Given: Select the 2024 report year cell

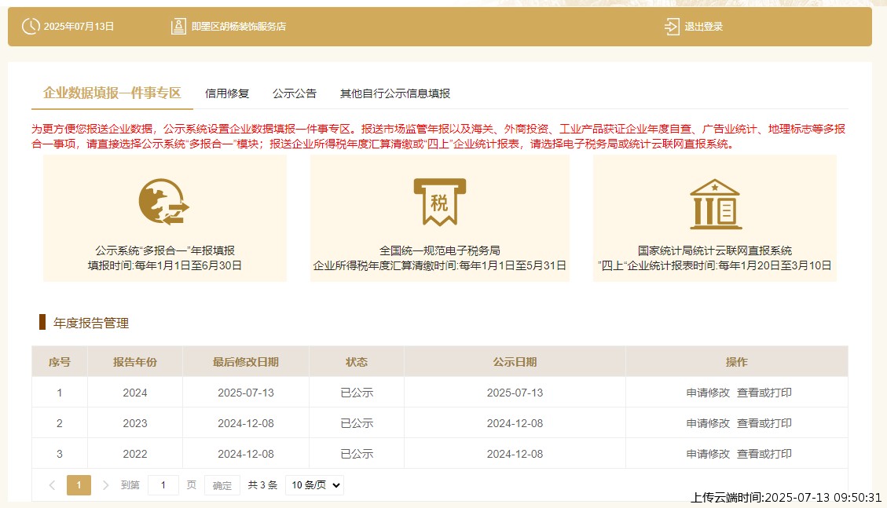Looking at the screenshot, I should pyautogui.click(x=135, y=393).
